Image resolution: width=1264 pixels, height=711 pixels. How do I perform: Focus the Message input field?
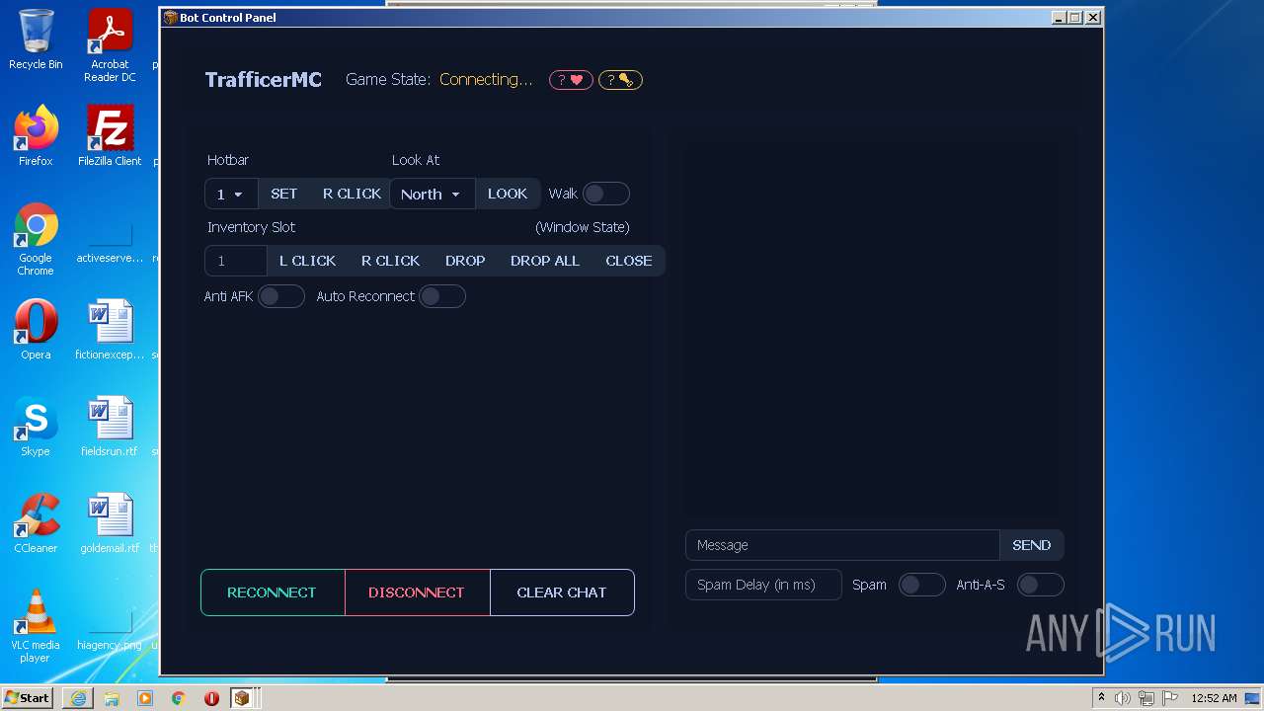pos(842,545)
